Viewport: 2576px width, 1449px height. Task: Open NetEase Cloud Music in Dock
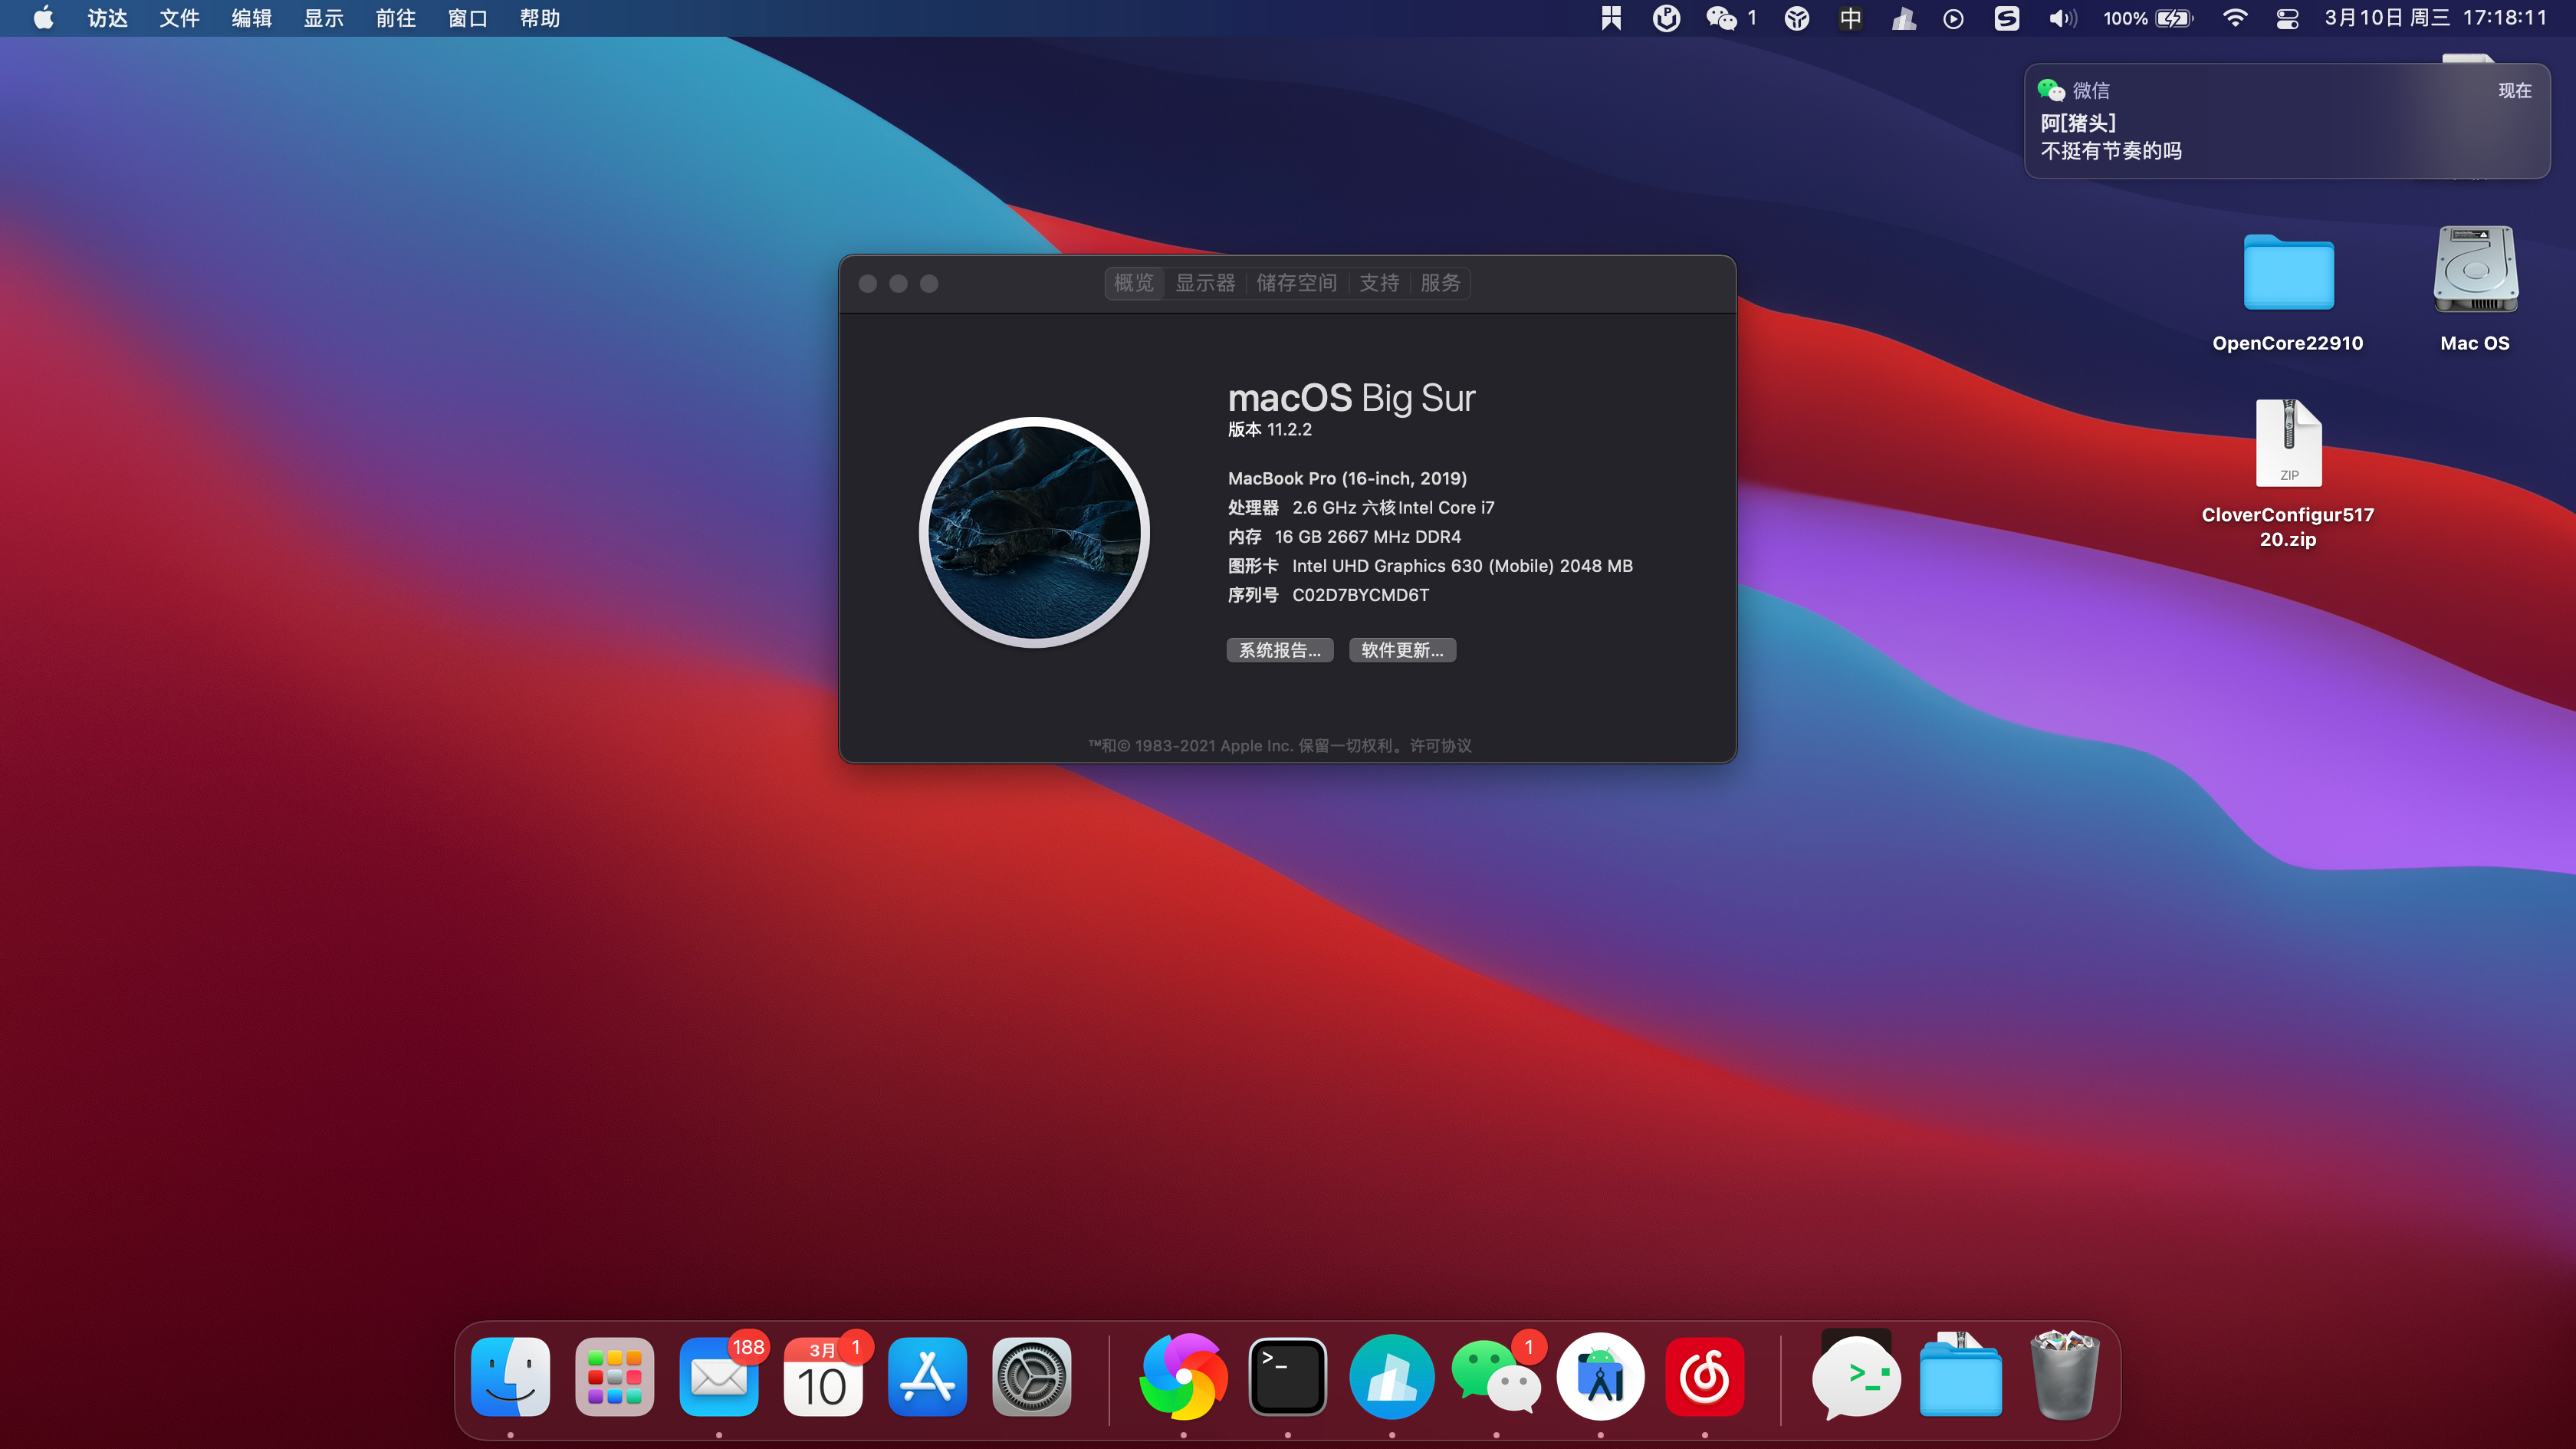pos(1704,1377)
